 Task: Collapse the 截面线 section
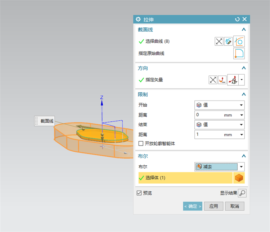coord(244,30)
